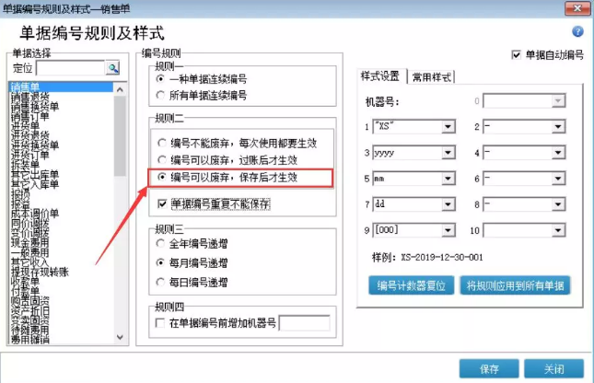This screenshot has width=594, height=383.
Task: Choose 编号可以废弃，保存后才生效 option
Action: [x=162, y=177]
